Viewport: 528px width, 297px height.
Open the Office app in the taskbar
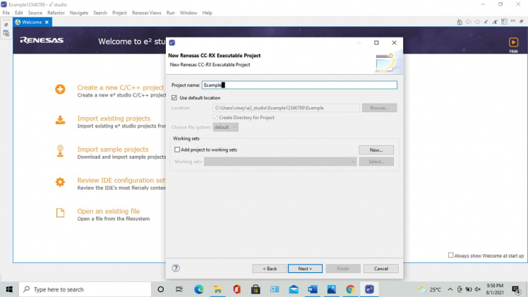tap(236, 289)
